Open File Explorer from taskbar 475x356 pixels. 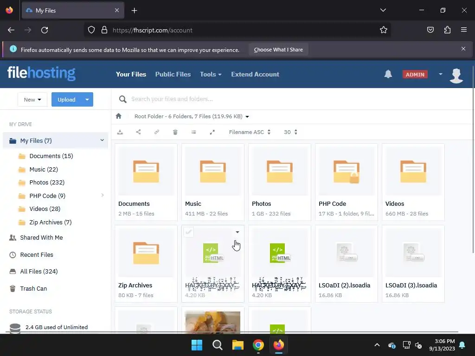tap(238, 345)
